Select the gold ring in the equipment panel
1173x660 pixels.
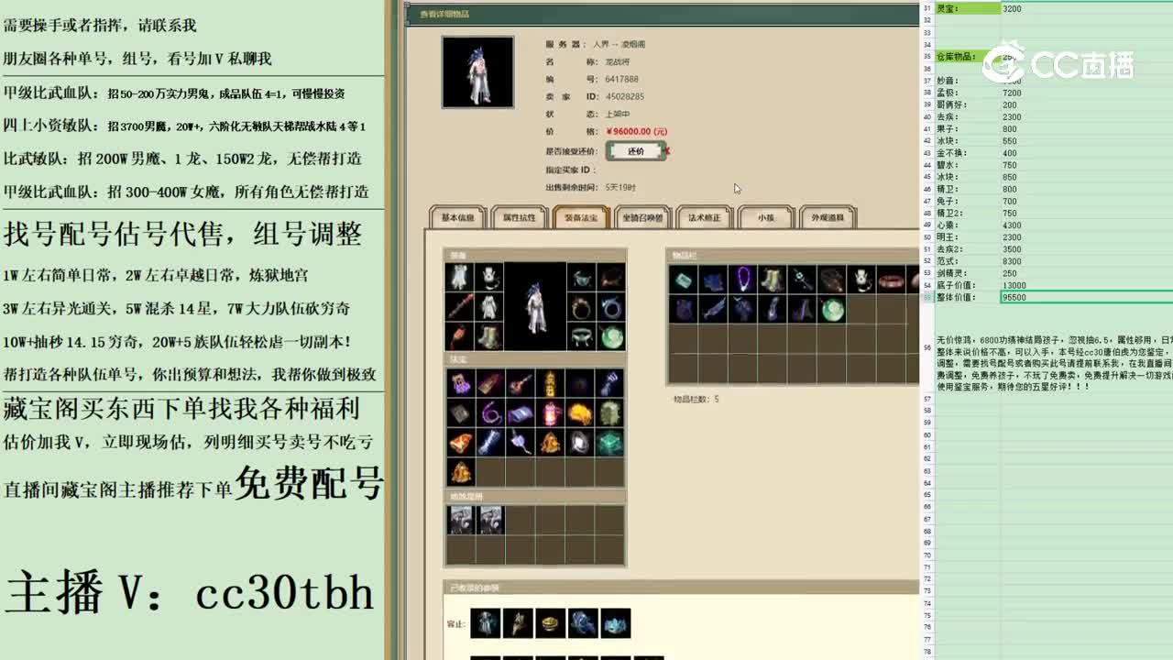582,307
